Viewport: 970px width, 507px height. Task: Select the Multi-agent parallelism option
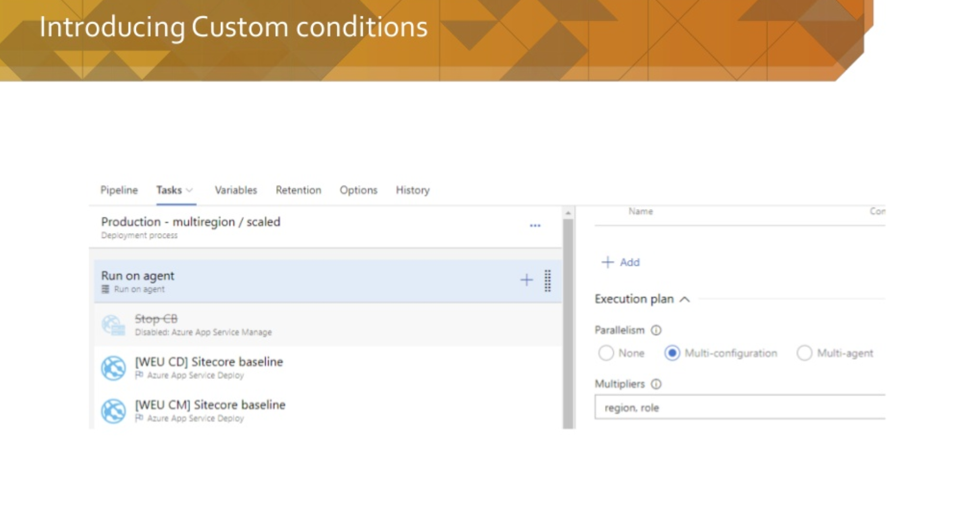pos(804,353)
